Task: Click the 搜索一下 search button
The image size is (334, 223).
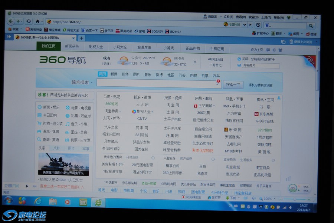Action: click(233, 85)
